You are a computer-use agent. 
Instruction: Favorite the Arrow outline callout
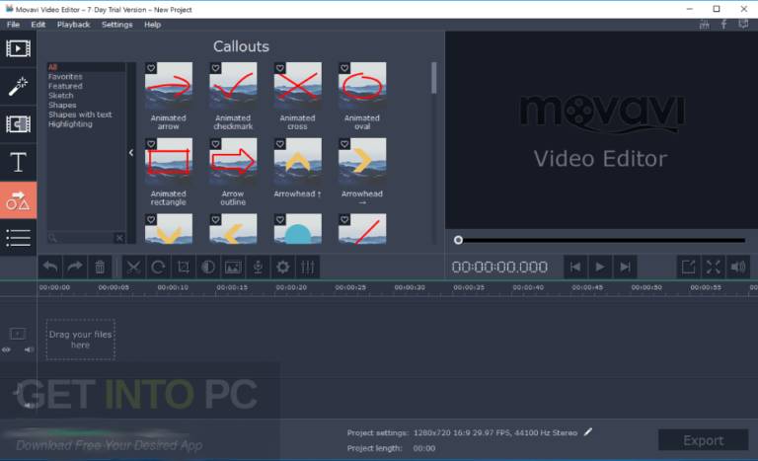point(215,144)
